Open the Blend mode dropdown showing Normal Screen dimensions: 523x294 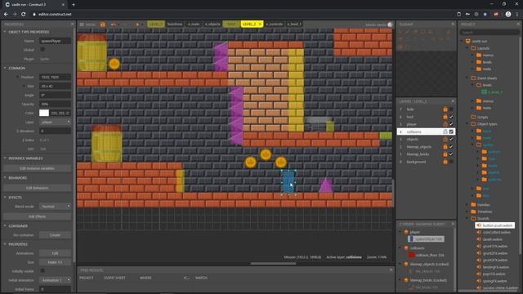coord(55,207)
